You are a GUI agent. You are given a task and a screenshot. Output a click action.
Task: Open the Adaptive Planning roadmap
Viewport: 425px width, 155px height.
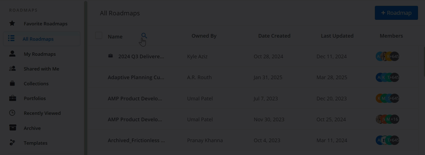coord(136,77)
